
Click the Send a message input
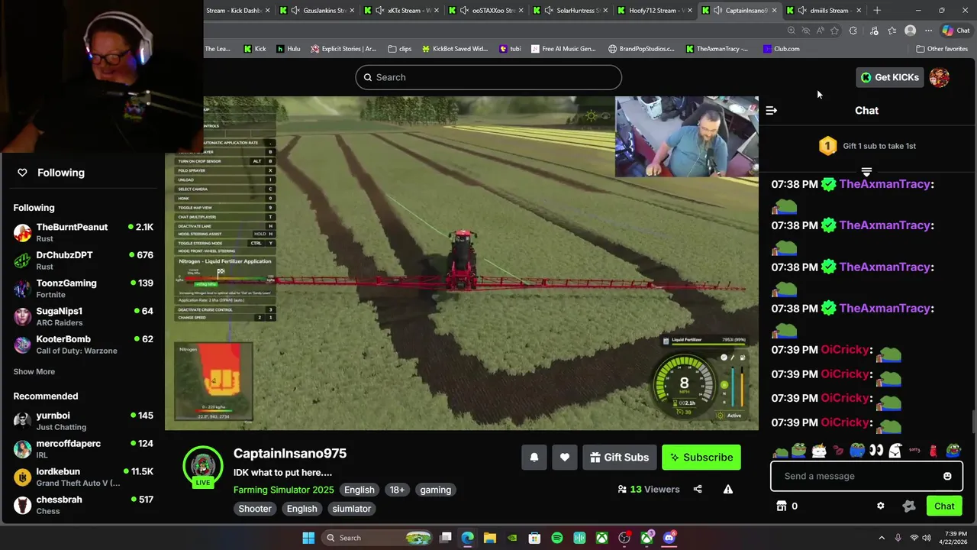866,476
